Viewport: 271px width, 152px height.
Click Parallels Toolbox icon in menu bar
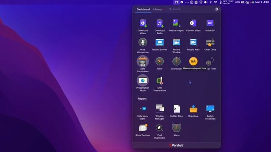(176, 2)
